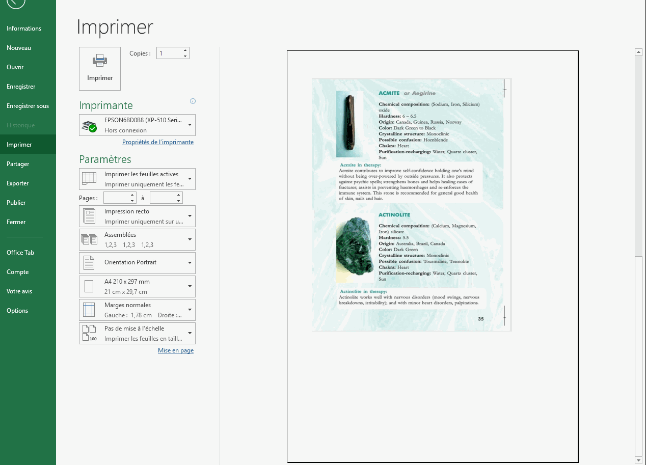Viewport: 646px width, 465px height.
Task: Choose Enregistrer in the sidebar
Action: [28, 87]
